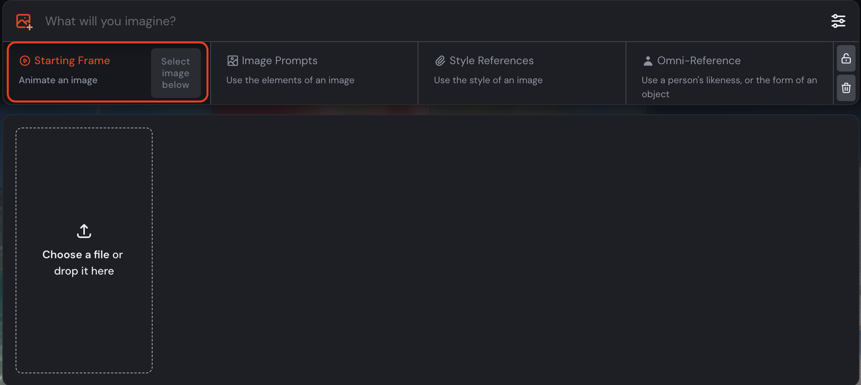The width and height of the screenshot is (861, 385).
Task: Click the "Animate an image" description
Action: click(x=58, y=80)
